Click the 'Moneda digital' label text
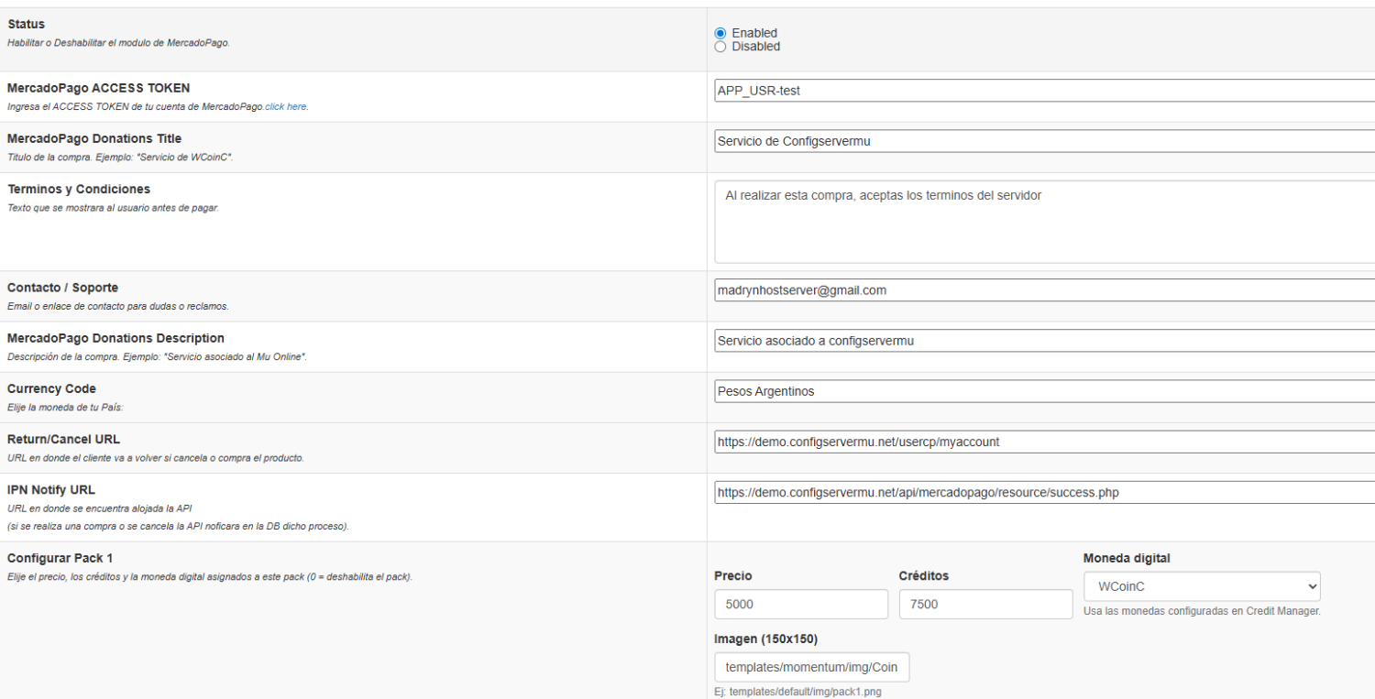The image size is (1375, 699). point(1127,559)
